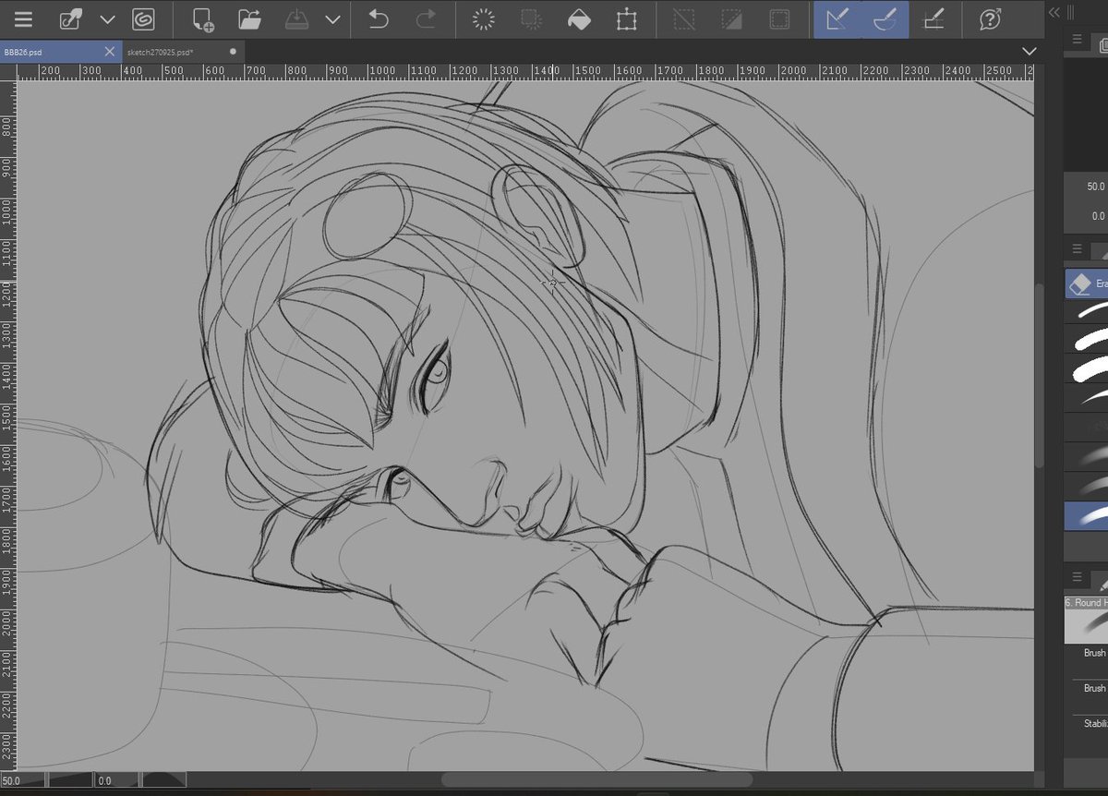Open top palette panel menu icon
Screen dimensions: 1108x796
tap(1077, 38)
